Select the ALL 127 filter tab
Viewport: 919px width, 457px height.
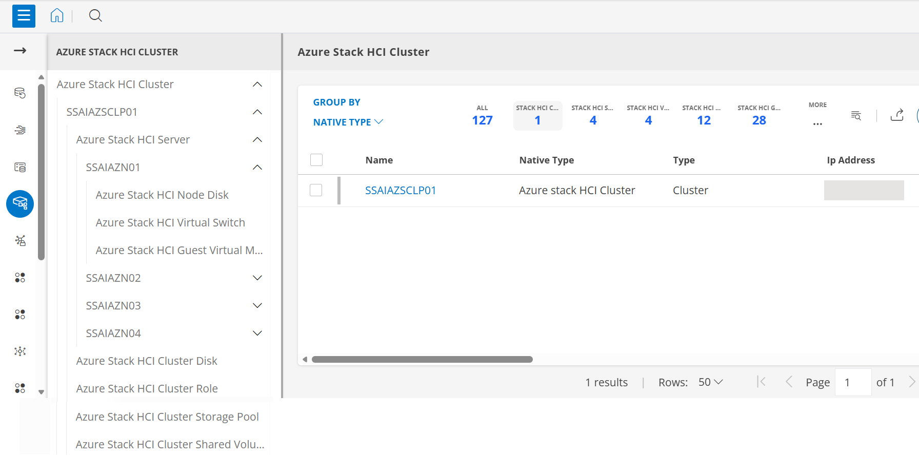(x=482, y=116)
